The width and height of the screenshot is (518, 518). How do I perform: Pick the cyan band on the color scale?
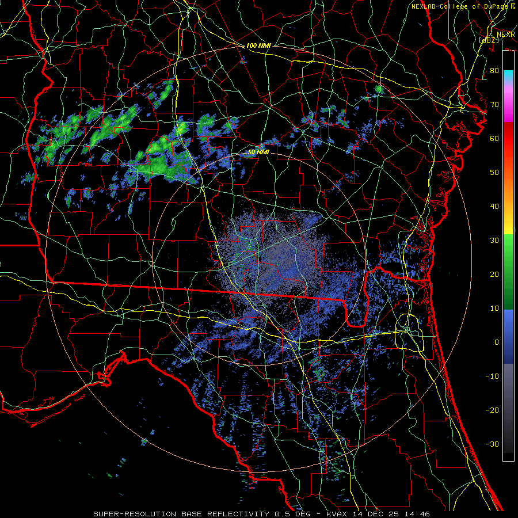coord(508,76)
